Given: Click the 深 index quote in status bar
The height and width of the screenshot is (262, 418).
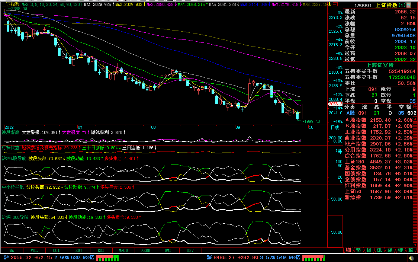Looking at the screenshot, I should pyautogui.click(x=253, y=258).
